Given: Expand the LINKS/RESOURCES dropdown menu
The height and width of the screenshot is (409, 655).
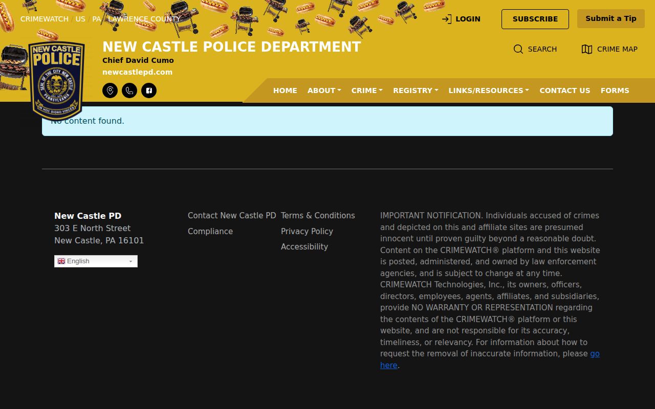Looking at the screenshot, I should tap(489, 90).
